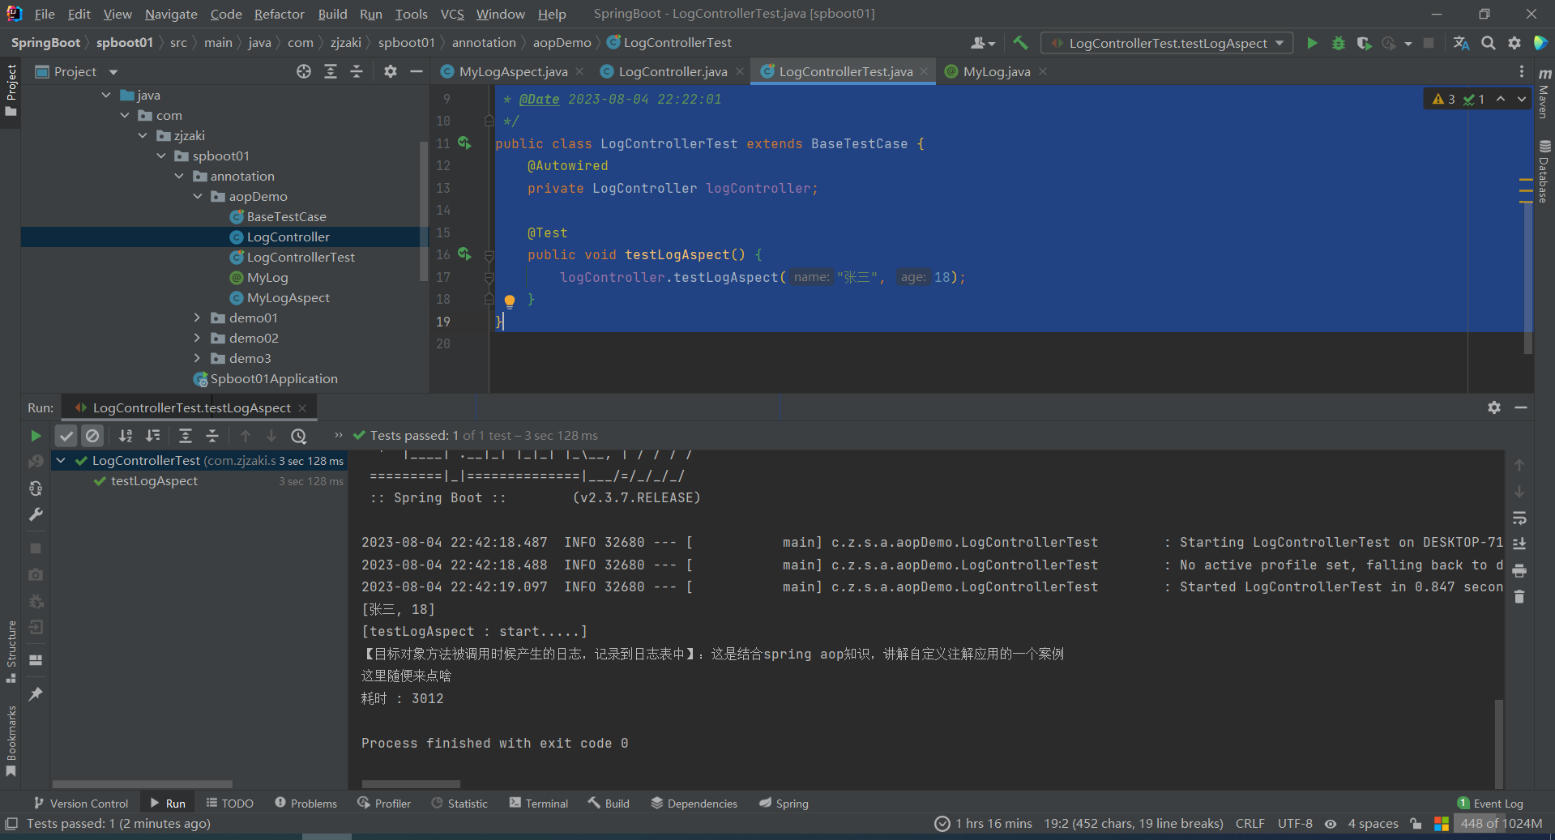
Task: Open the Spring tool window
Action: (x=784, y=804)
